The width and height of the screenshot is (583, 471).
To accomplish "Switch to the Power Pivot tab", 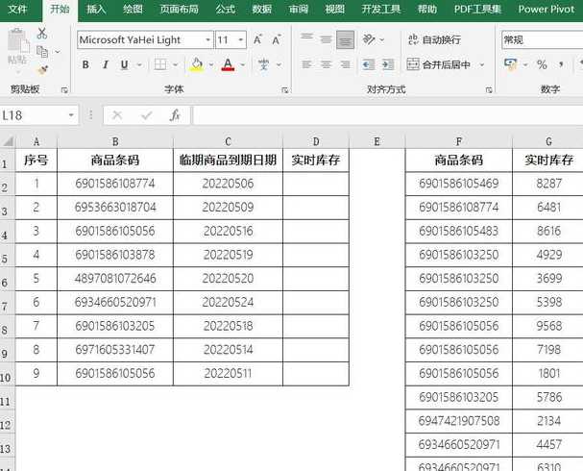I will [x=547, y=9].
